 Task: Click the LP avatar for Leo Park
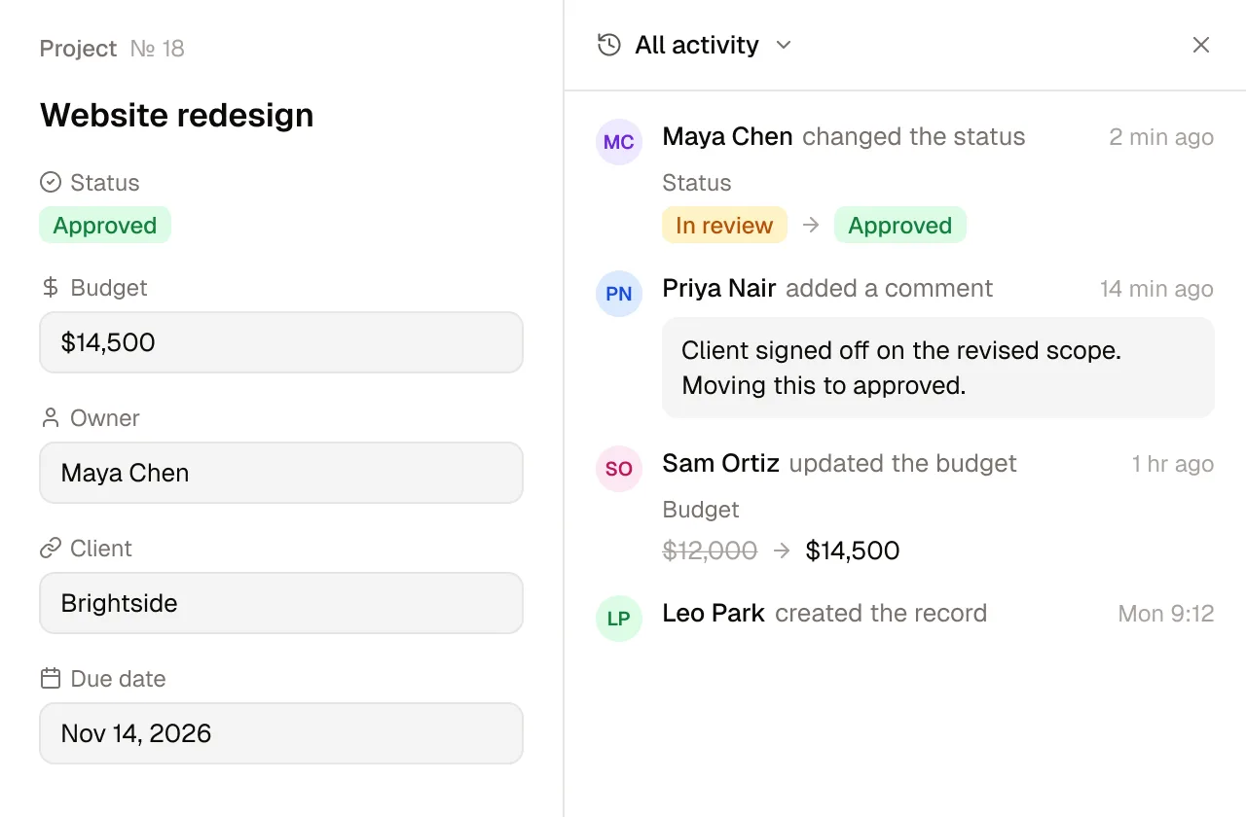619,619
